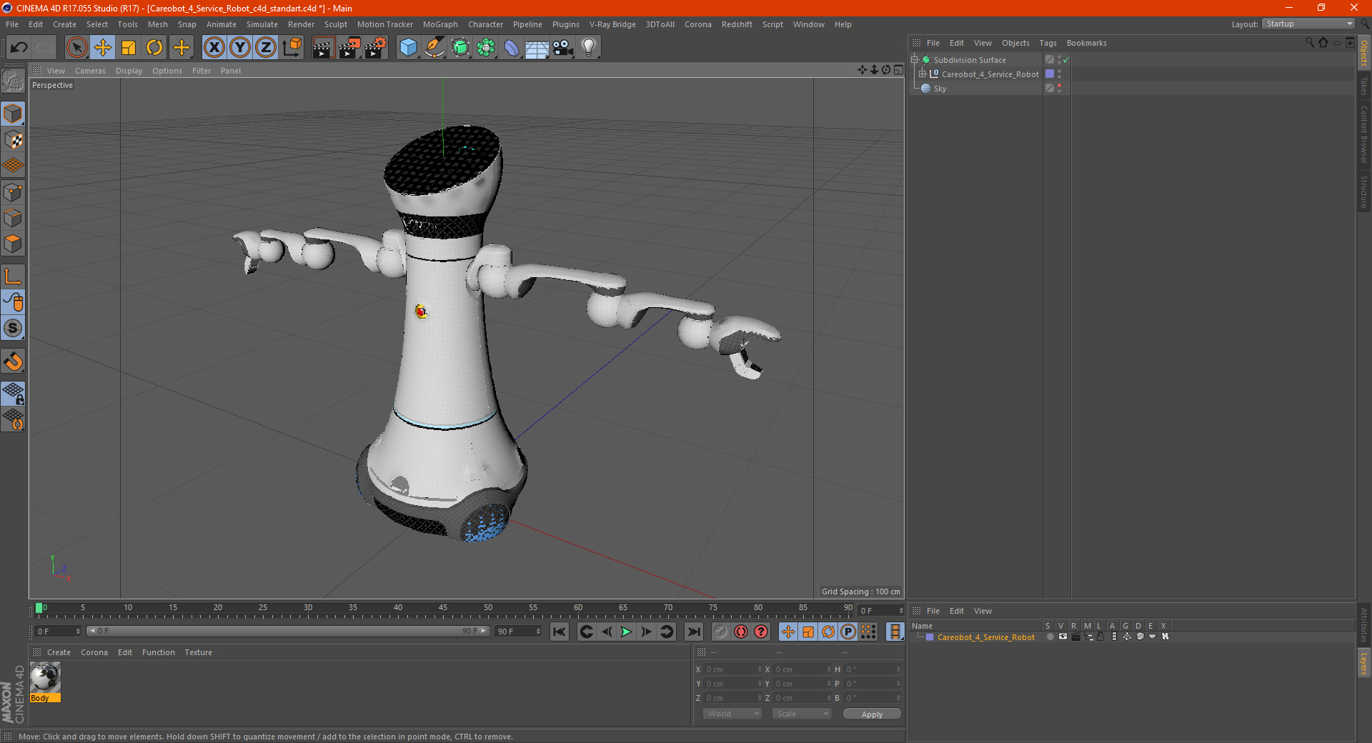Open the Layout Startup dropdown
The height and width of the screenshot is (743, 1372).
pos(1309,24)
